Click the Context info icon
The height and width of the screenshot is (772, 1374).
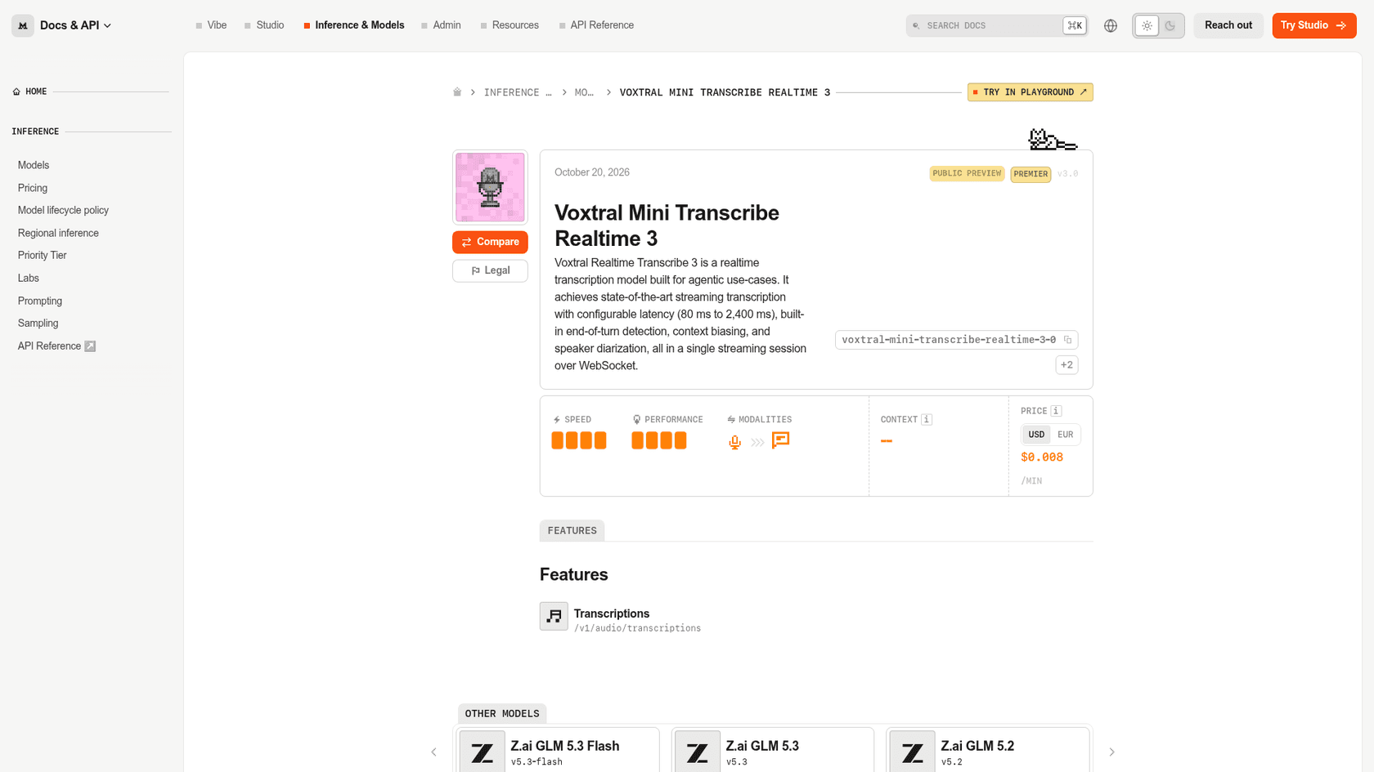[x=927, y=420]
